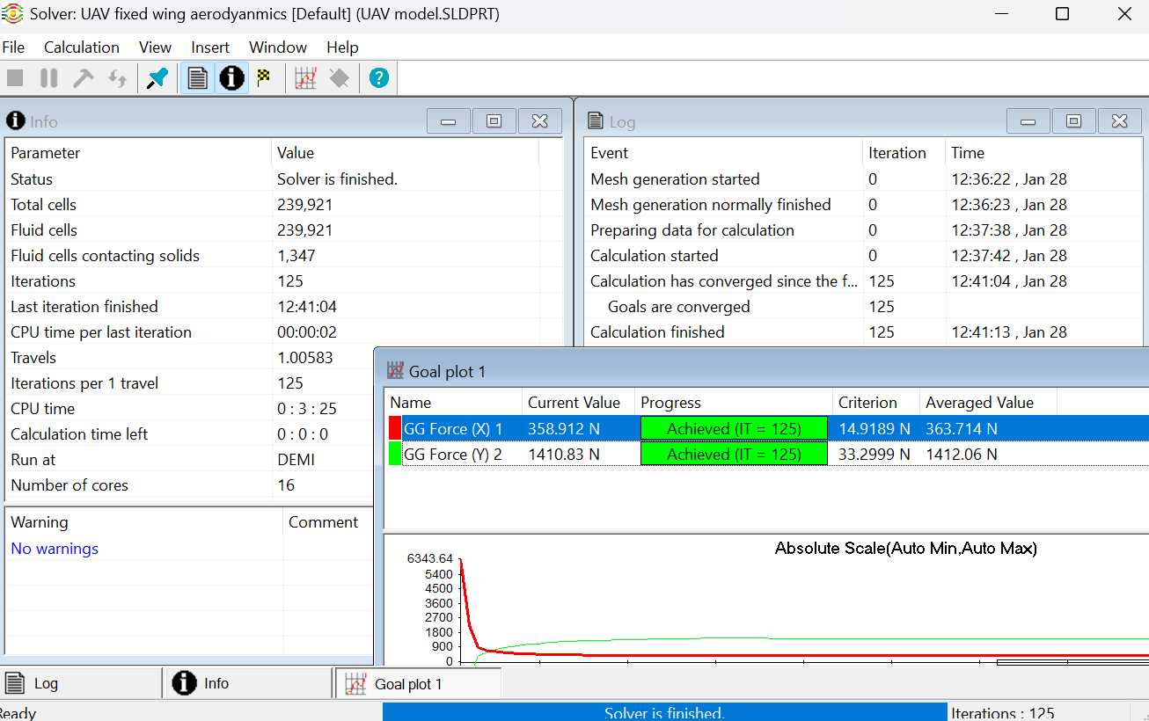Select the GG Force (X) 1 goal row

[767, 428]
